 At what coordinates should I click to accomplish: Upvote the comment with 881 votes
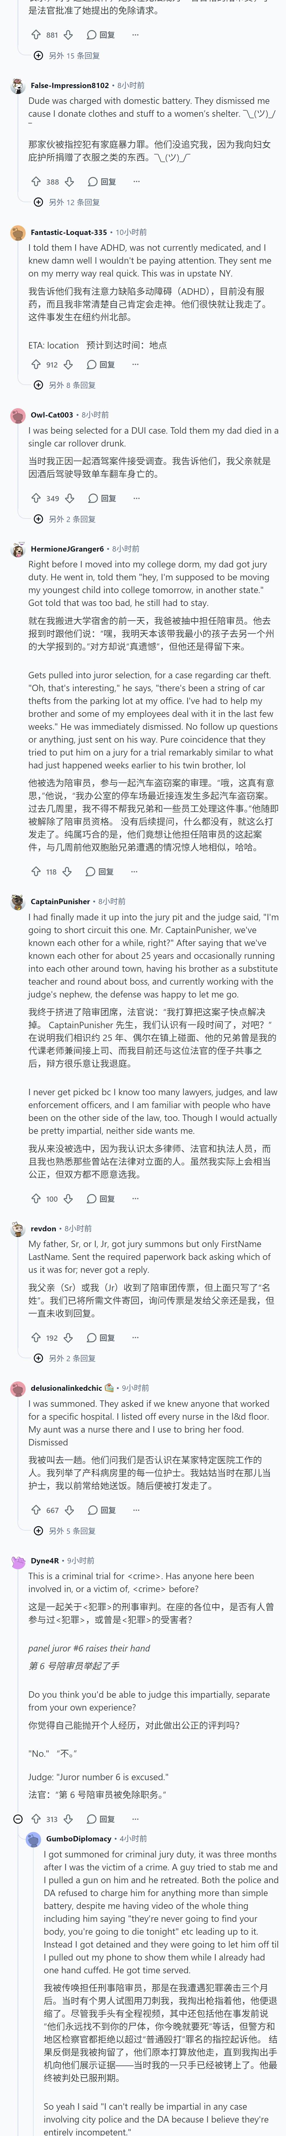[36, 35]
